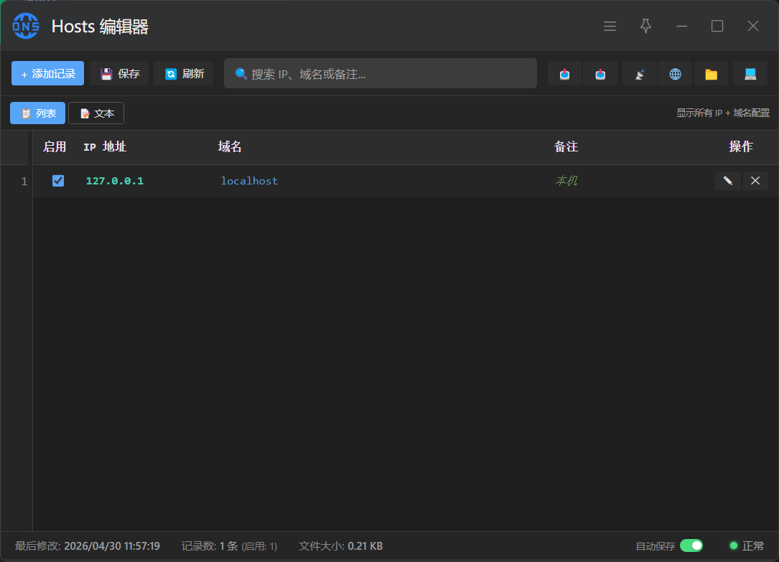Click the laptop computer icon
This screenshot has height=562, width=779.
(x=750, y=74)
